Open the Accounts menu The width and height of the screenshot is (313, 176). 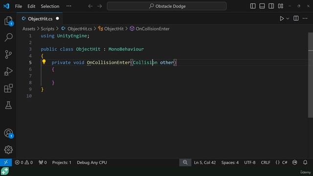[8, 133]
